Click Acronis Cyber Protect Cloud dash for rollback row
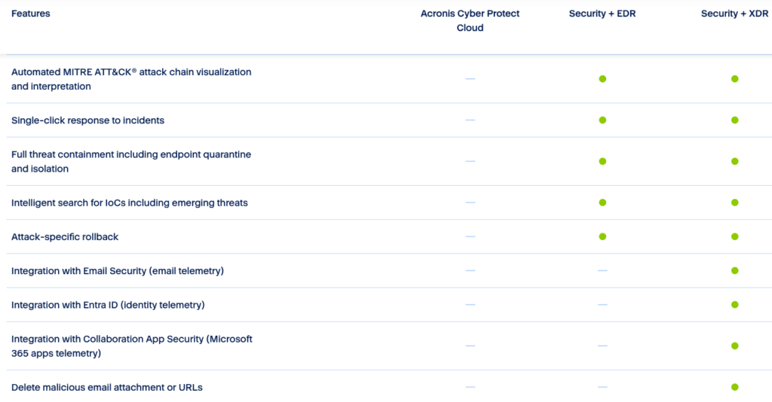 470,236
